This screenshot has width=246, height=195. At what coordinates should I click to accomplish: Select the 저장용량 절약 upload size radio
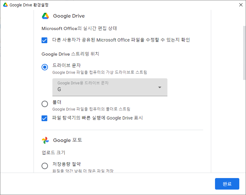point(45,166)
